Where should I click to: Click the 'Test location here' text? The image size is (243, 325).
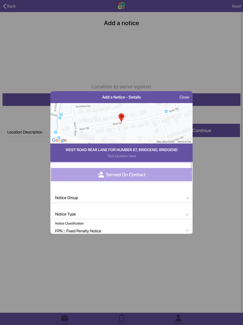[x=121, y=156]
